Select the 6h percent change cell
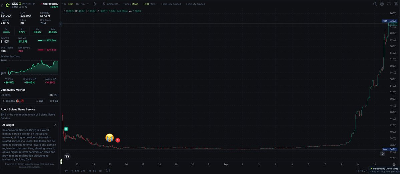Screen dimensions: 400x174 coord(37,31)
